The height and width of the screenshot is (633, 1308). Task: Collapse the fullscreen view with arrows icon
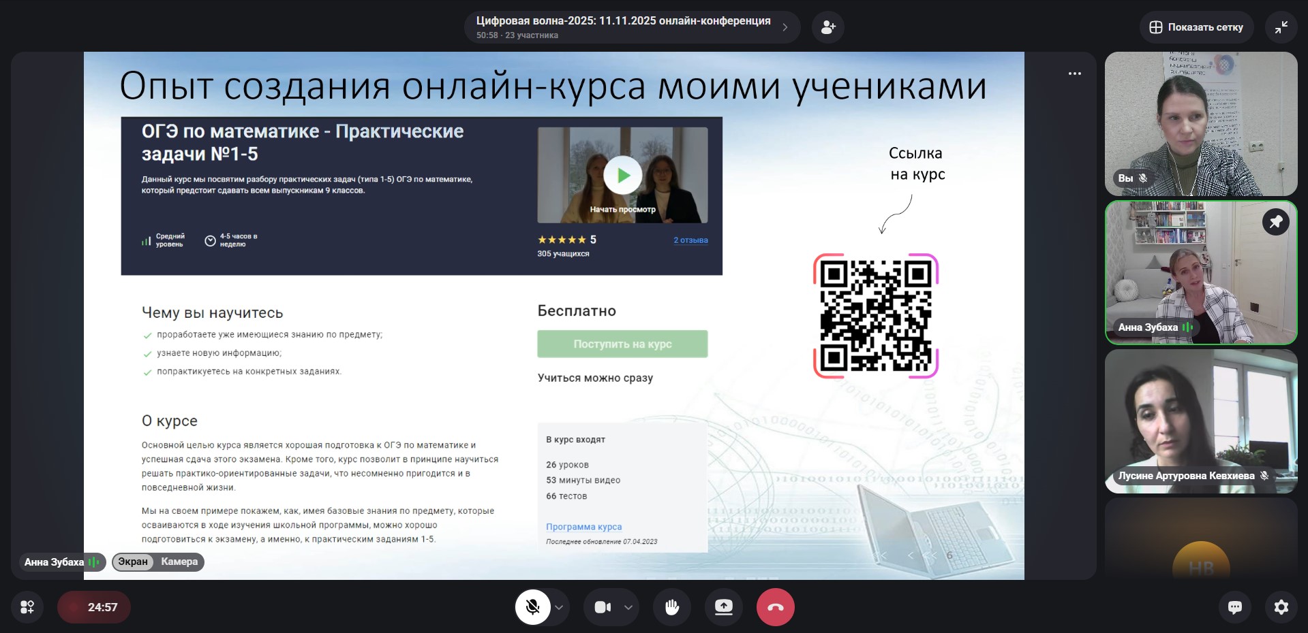[x=1281, y=27]
